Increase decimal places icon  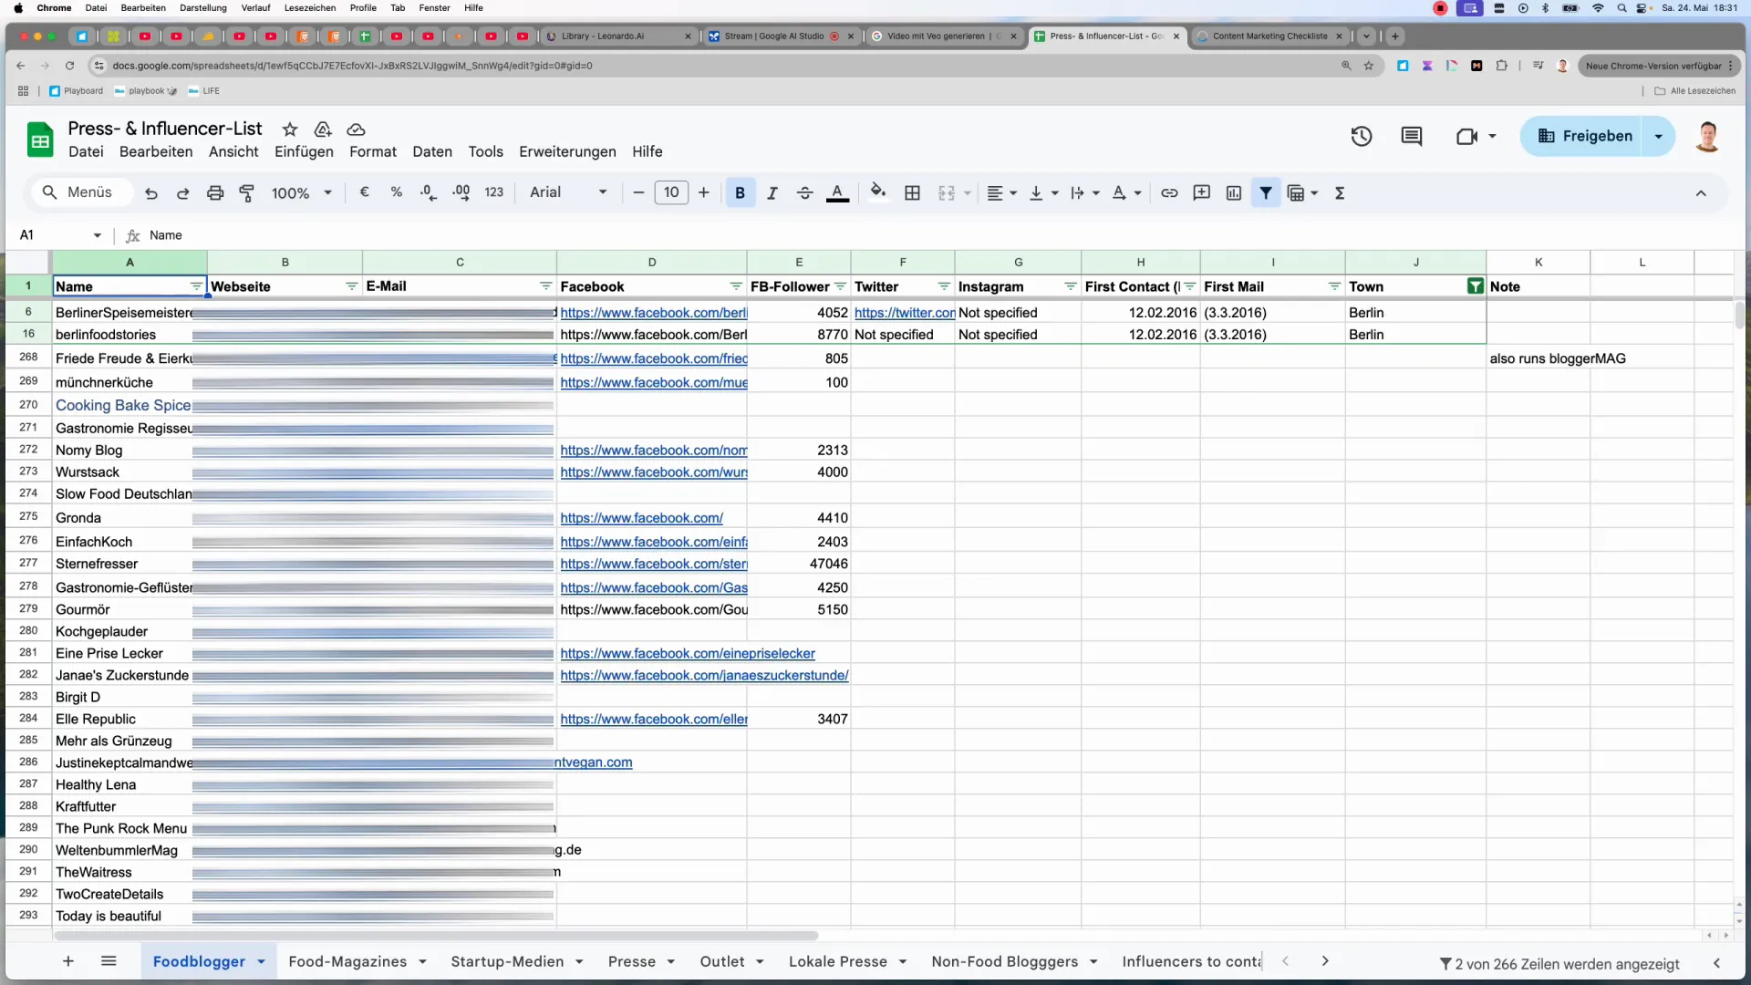[x=461, y=192]
